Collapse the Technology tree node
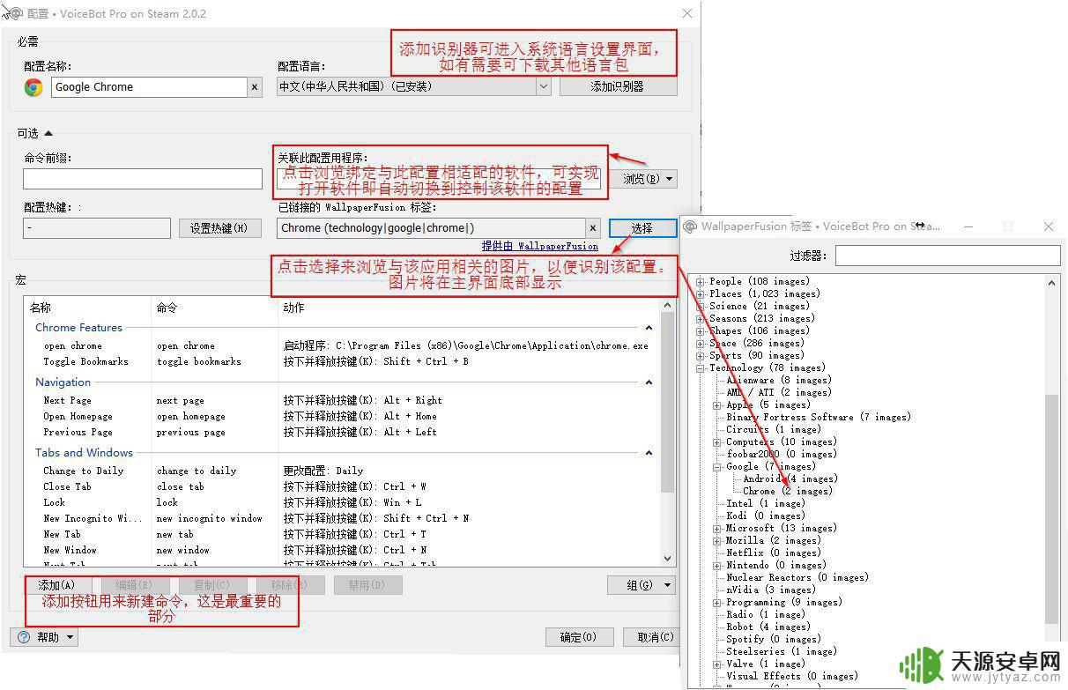 pos(701,368)
